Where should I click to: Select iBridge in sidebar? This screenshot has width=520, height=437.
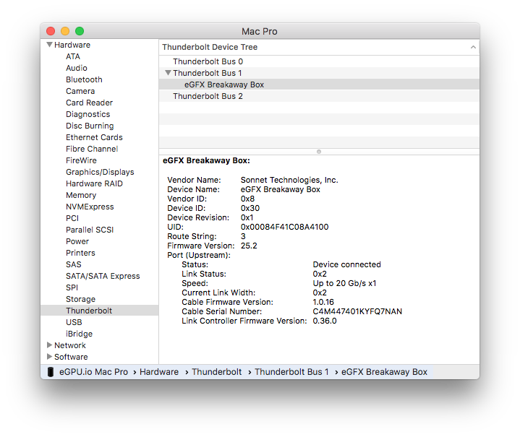pos(79,334)
